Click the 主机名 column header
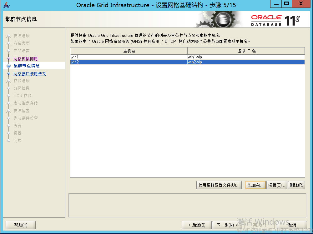This screenshot has width=313, height=234. coord(129,51)
